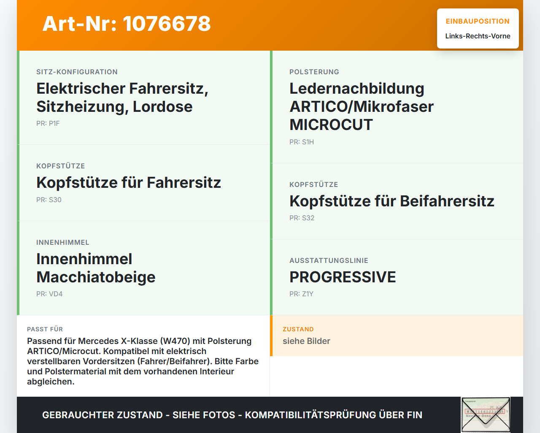
Task: Click the value "Links-Rechts-Vorne"
Action: tap(478, 36)
